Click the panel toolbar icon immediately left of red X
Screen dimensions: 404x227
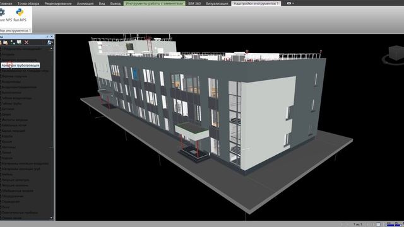click(19, 42)
